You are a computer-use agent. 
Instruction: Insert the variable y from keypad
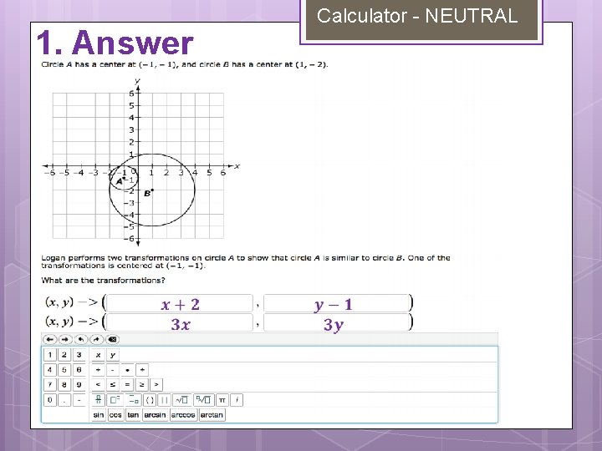click(113, 355)
